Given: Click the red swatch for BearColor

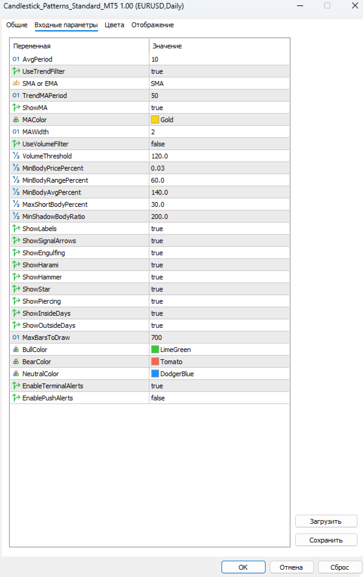Looking at the screenshot, I should [x=155, y=362].
